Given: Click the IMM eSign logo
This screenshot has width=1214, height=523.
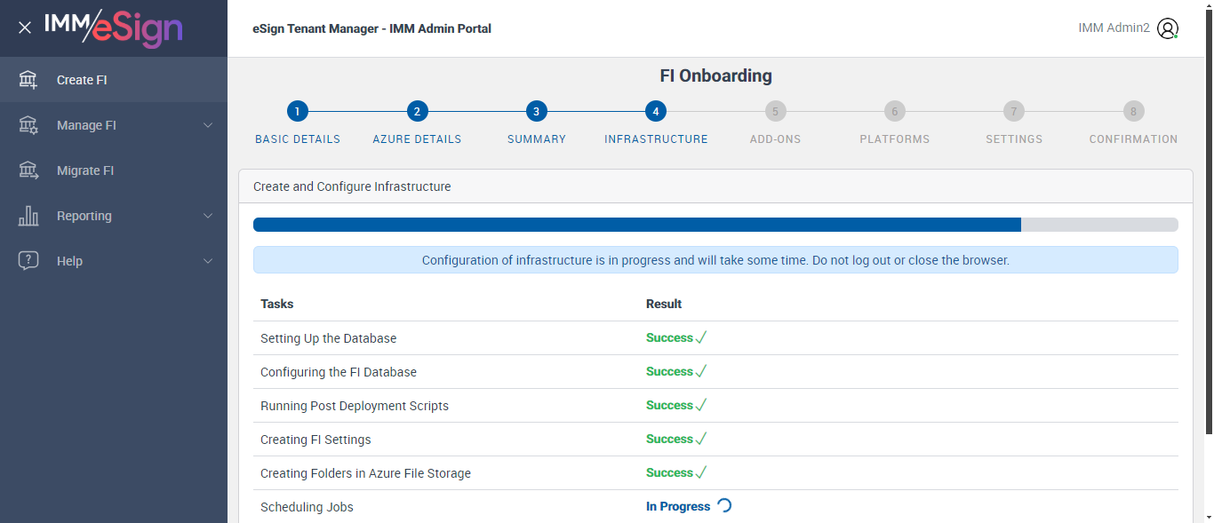Looking at the screenshot, I should (113, 28).
